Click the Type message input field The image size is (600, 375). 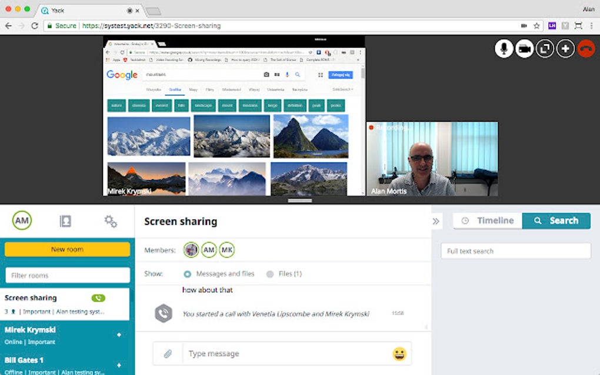(265, 353)
